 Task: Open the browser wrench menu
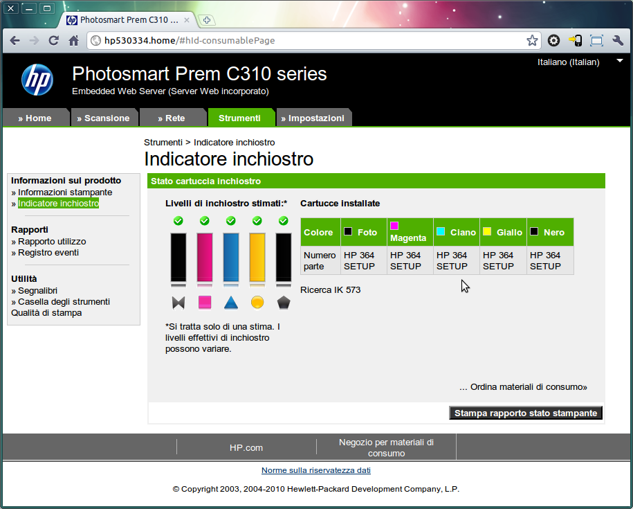point(618,40)
